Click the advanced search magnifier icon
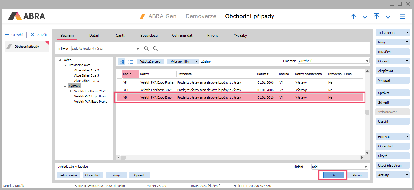Image resolution: width=414 pixels, height=190 pixels. tap(155, 49)
